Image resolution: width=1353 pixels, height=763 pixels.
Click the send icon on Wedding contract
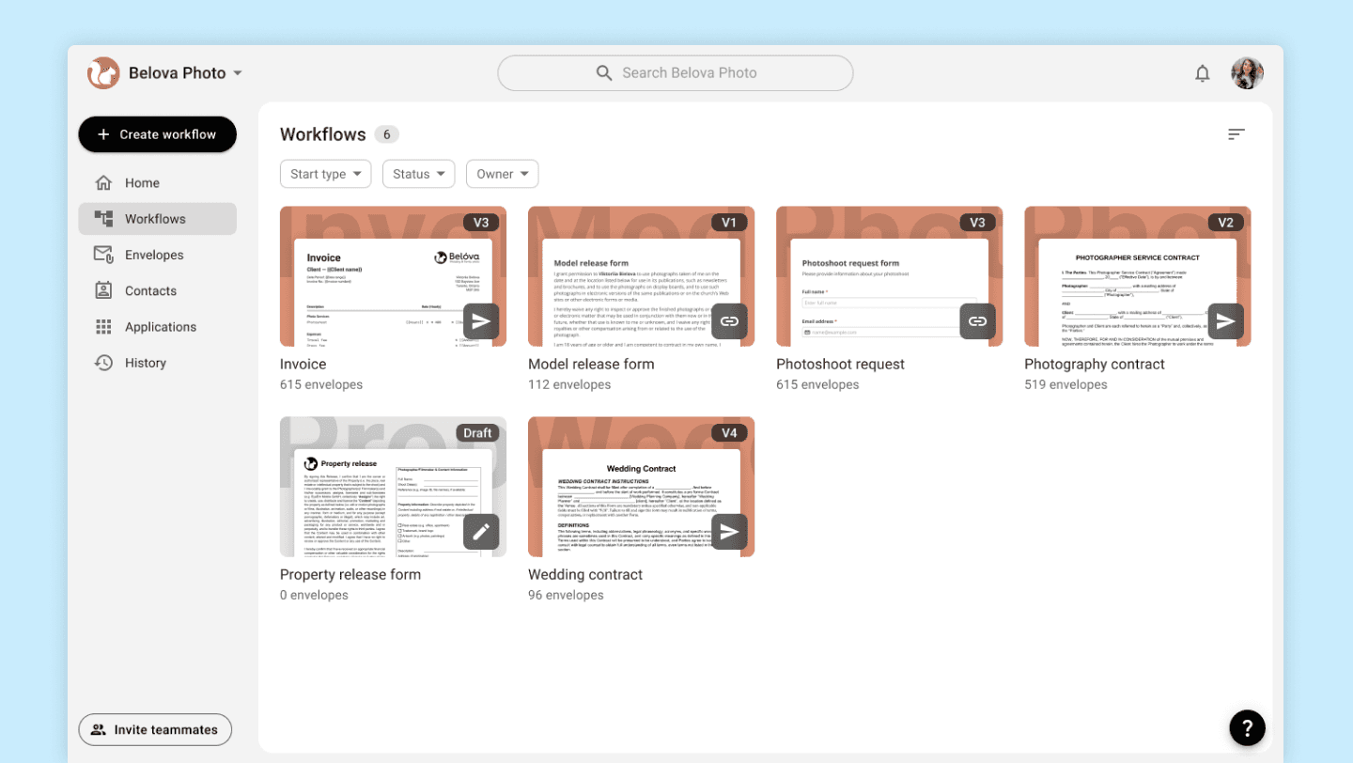(x=729, y=532)
